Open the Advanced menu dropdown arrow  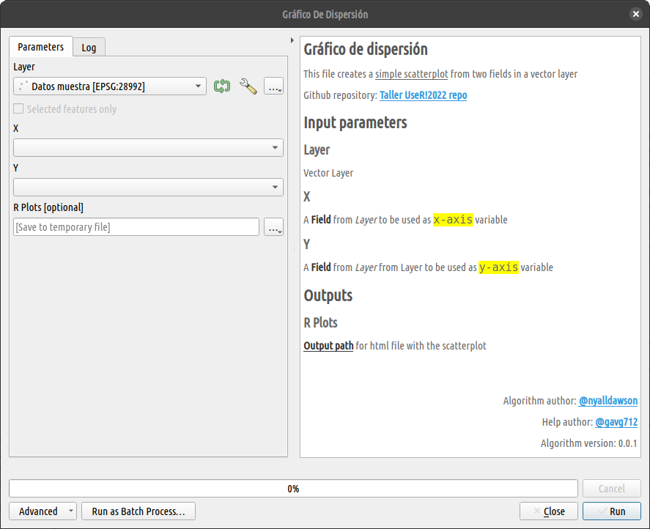click(x=70, y=511)
